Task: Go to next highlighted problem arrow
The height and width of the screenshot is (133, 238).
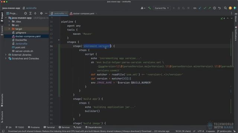Action: 232,18
